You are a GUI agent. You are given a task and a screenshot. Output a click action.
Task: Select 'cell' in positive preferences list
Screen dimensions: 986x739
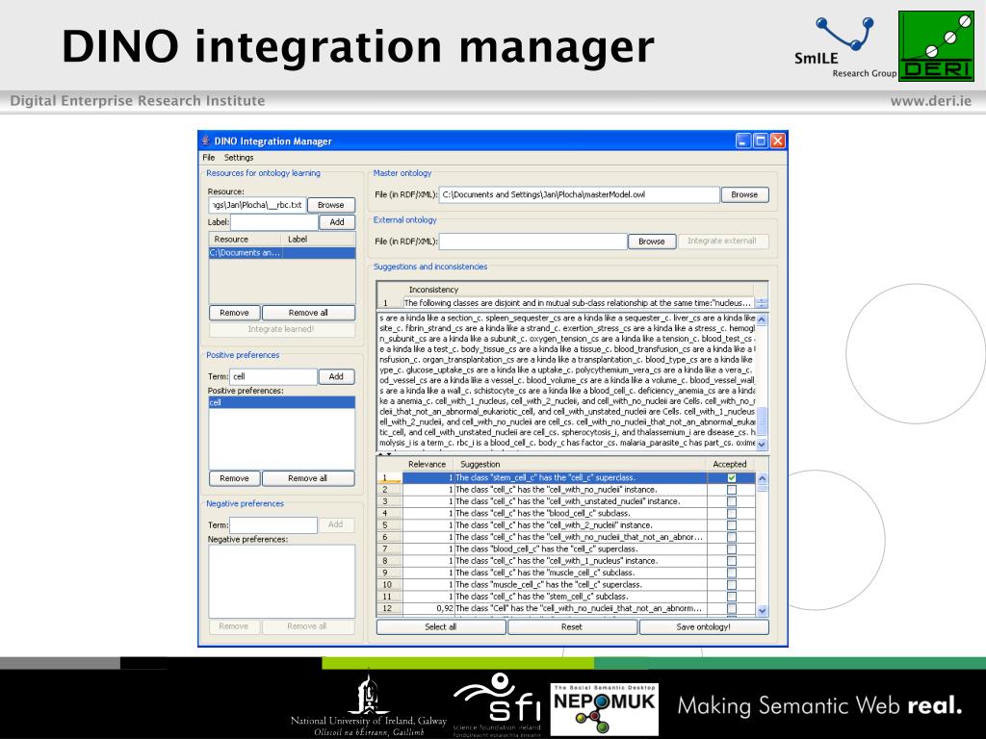[x=282, y=402]
